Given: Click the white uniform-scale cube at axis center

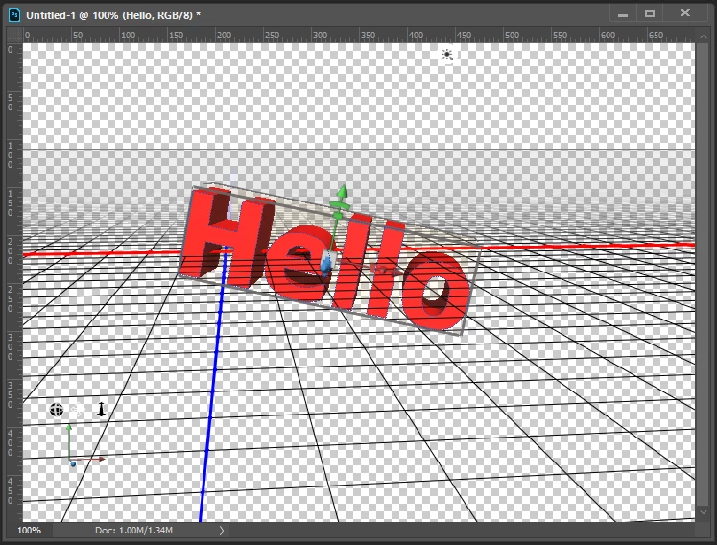Looking at the screenshot, I should 329,255.
